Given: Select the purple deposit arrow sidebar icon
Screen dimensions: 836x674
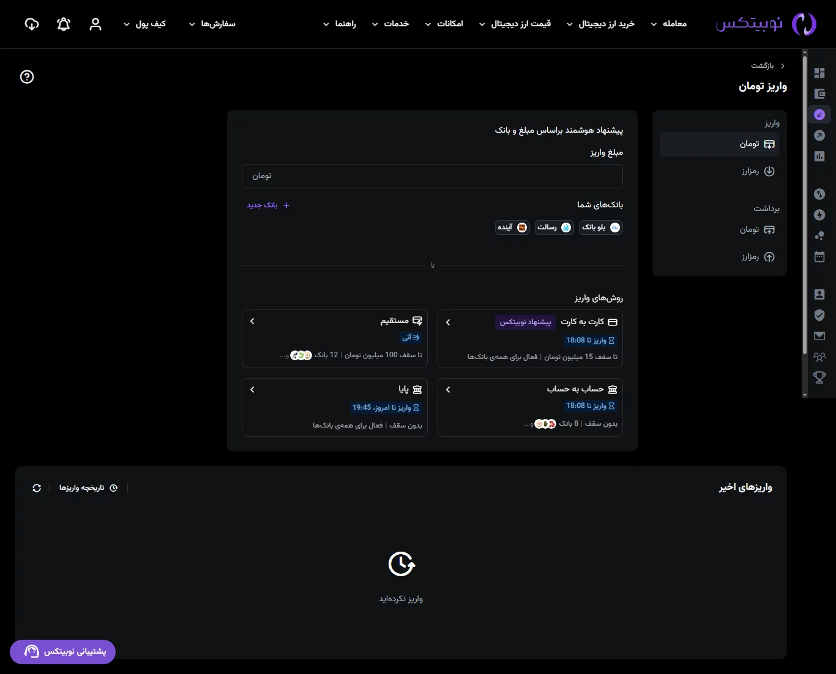Looking at the screenshot, I should pyautogui.click(x=819, y=115).
